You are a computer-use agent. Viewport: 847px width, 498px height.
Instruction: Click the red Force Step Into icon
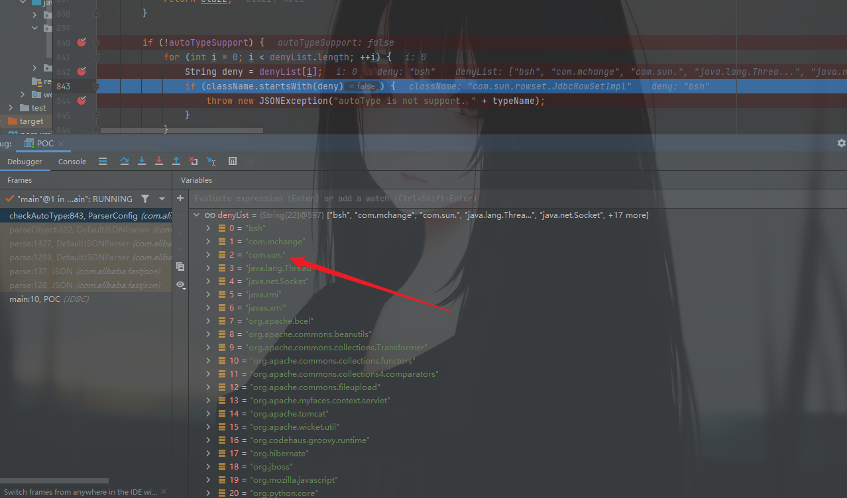pos(158,161)
